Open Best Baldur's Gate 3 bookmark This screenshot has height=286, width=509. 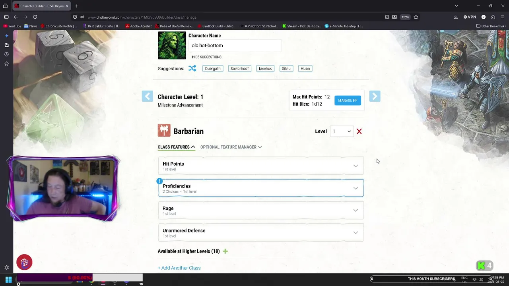point(101,26)
